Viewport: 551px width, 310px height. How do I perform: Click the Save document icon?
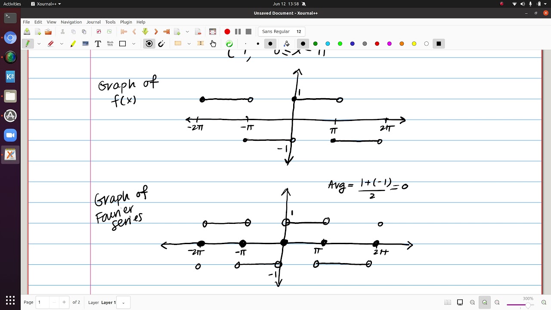[27, 31]
